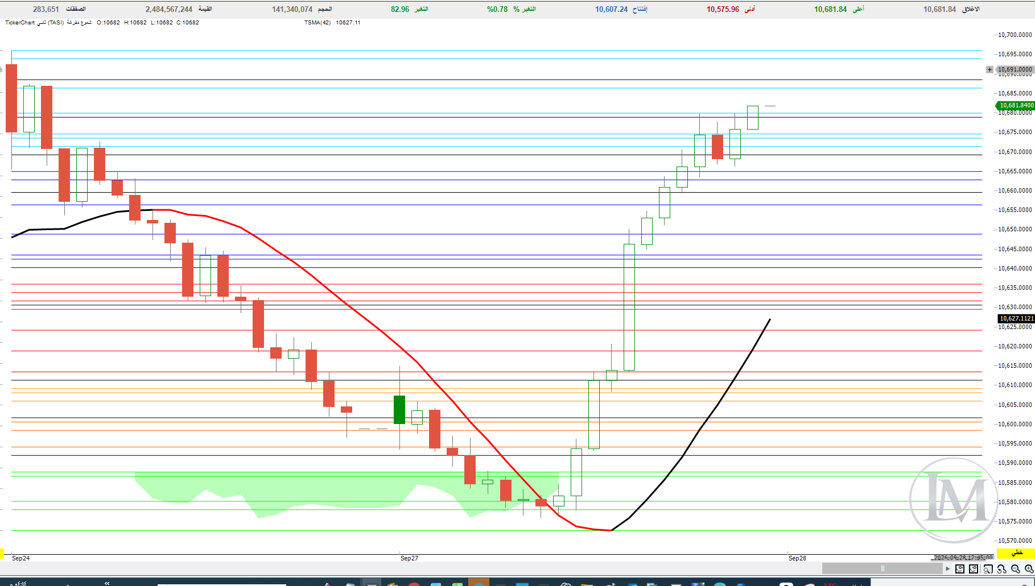Click the zoom out magnifier icon
The width and height of the screenshot is (1035, 586).
(x=1016, y=569)
